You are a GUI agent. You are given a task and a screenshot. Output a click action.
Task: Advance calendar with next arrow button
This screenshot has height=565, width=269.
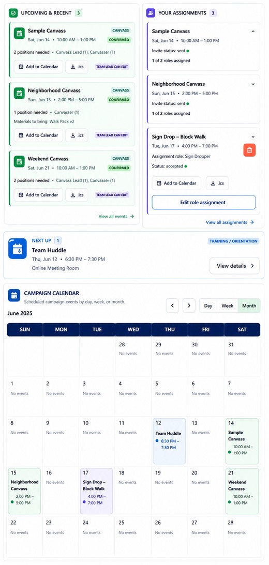click(189, 306)
